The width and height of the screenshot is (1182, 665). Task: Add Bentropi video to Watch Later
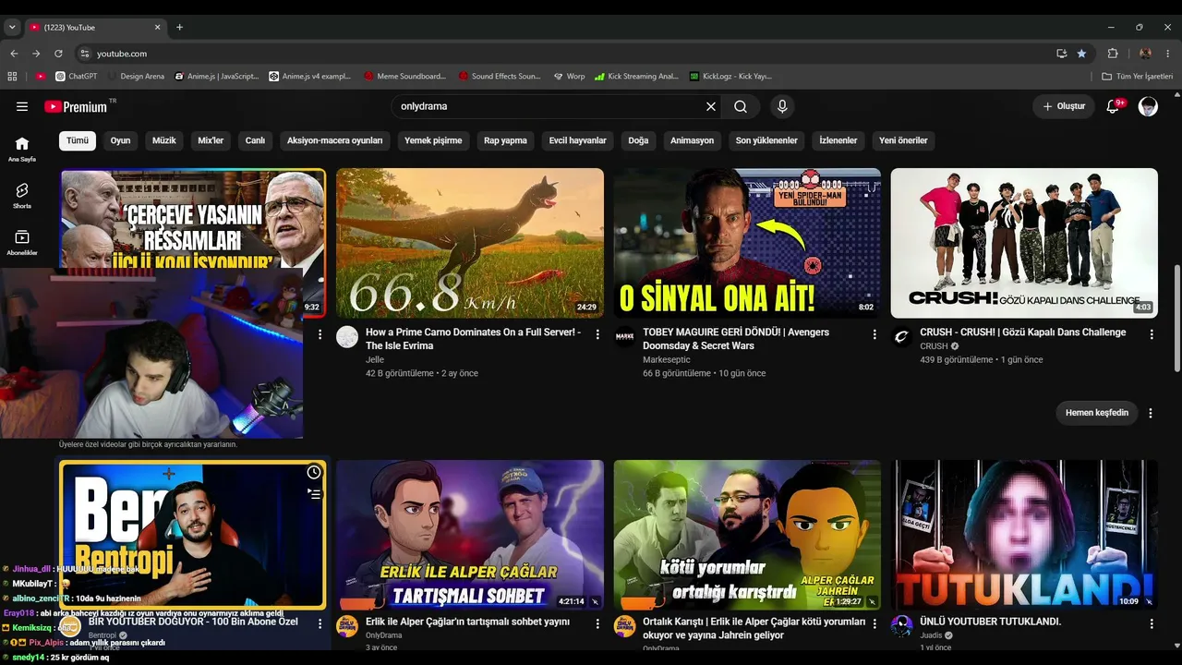pos(314,473)
